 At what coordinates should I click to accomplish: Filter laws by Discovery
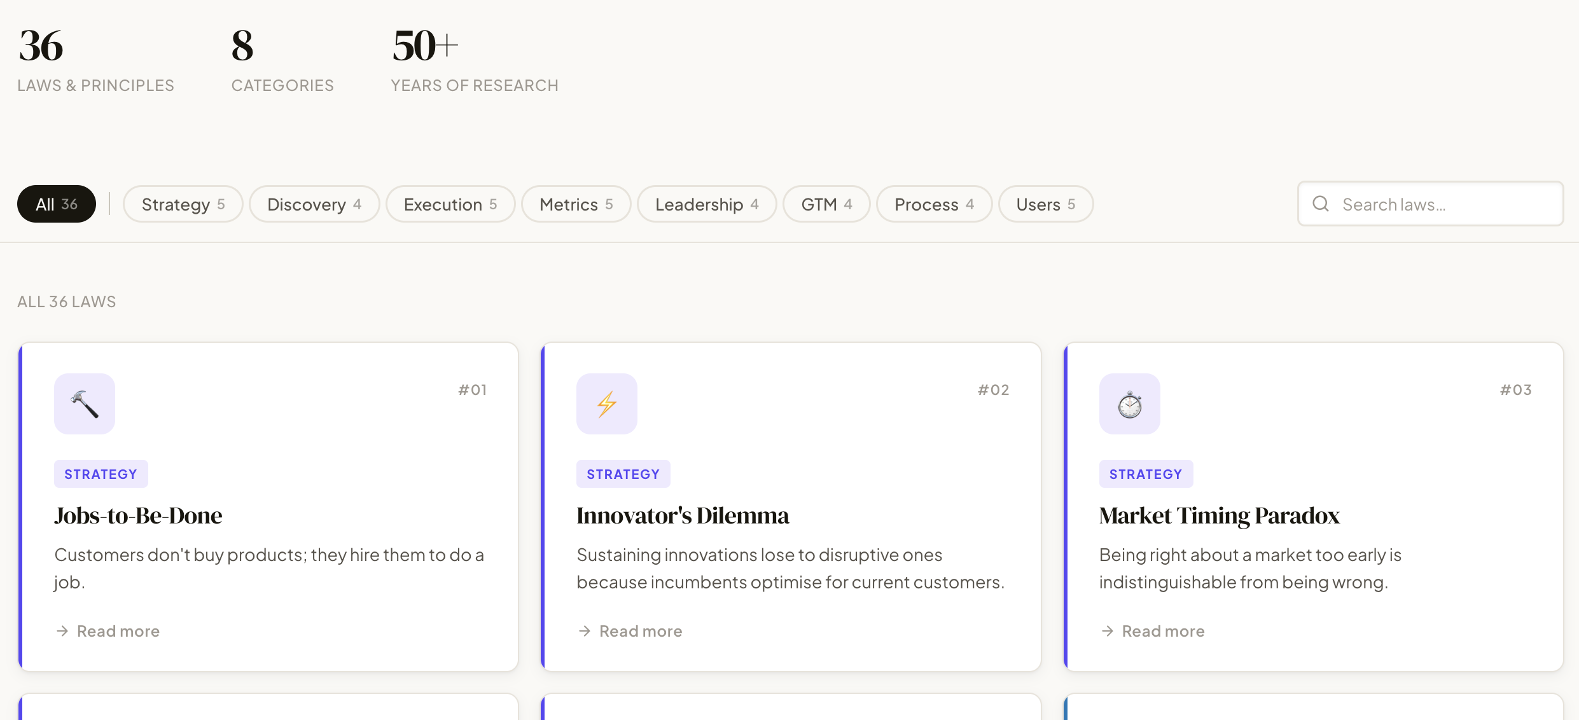(314, 204)
